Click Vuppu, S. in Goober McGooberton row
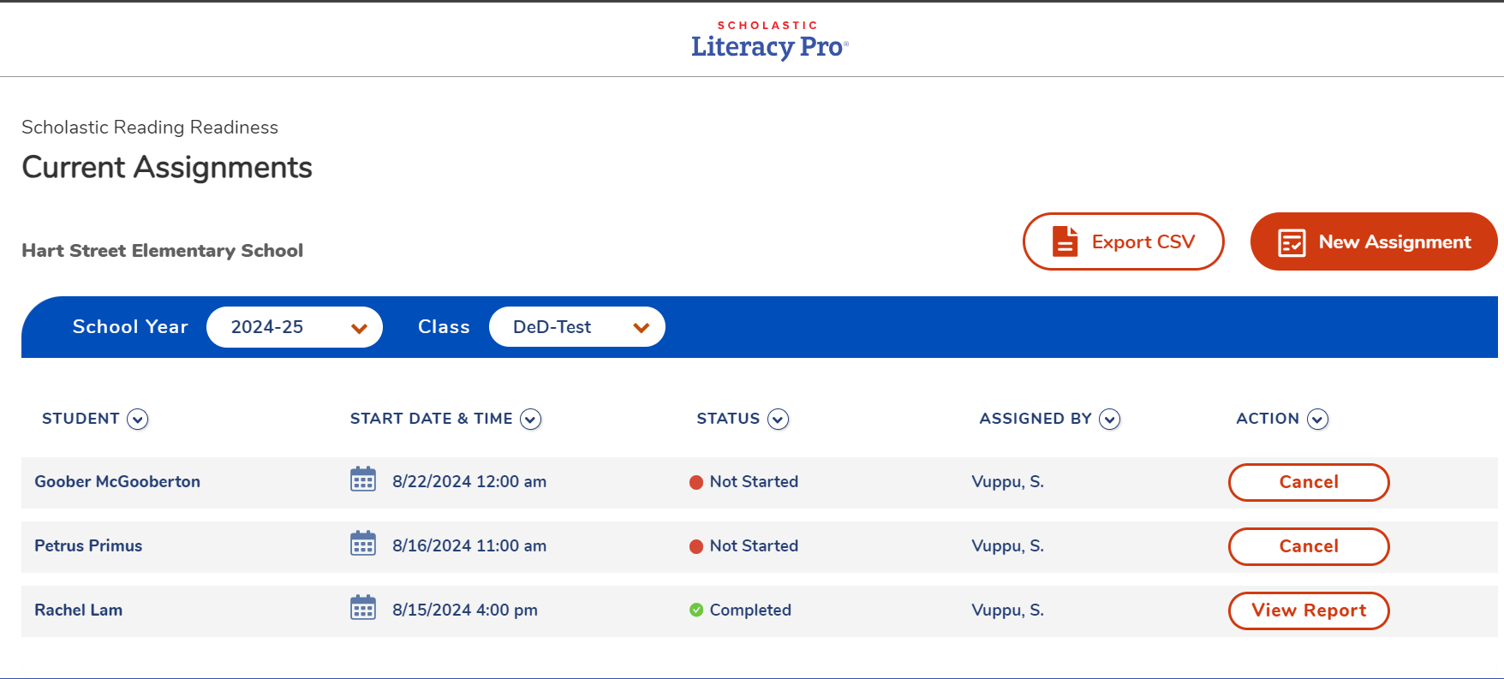 (x=1007, y=481)
